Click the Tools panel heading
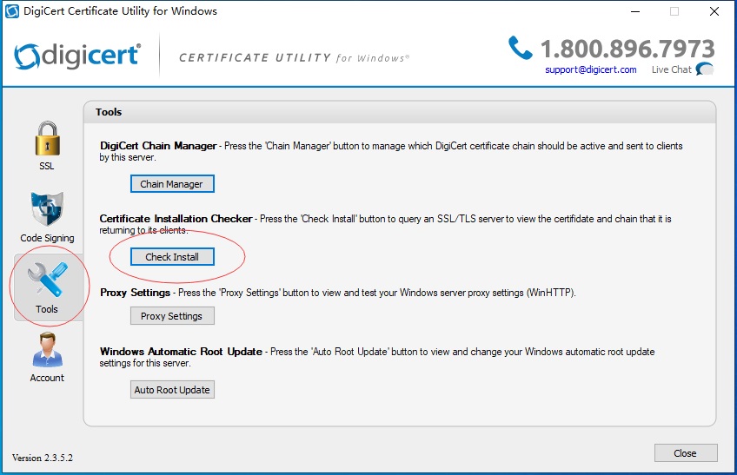 [x=109, y=112]
